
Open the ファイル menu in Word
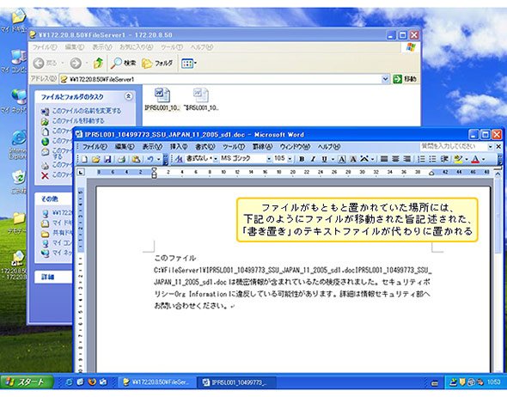coord(95,147)
